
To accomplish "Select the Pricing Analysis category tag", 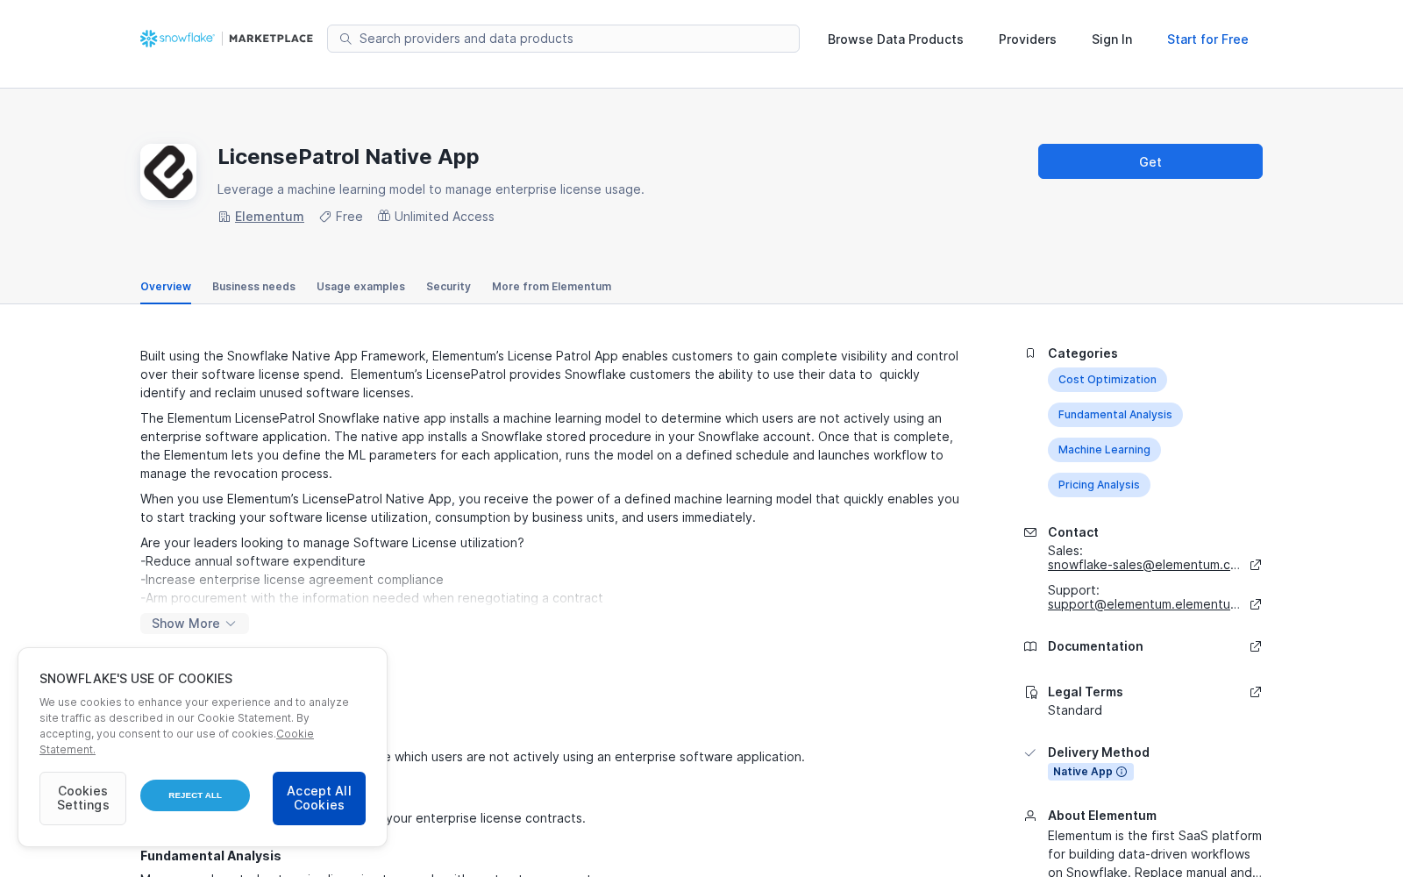I will (1099, 485).
